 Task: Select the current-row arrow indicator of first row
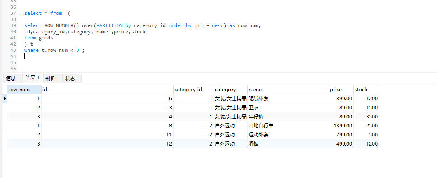click(5, 98)
